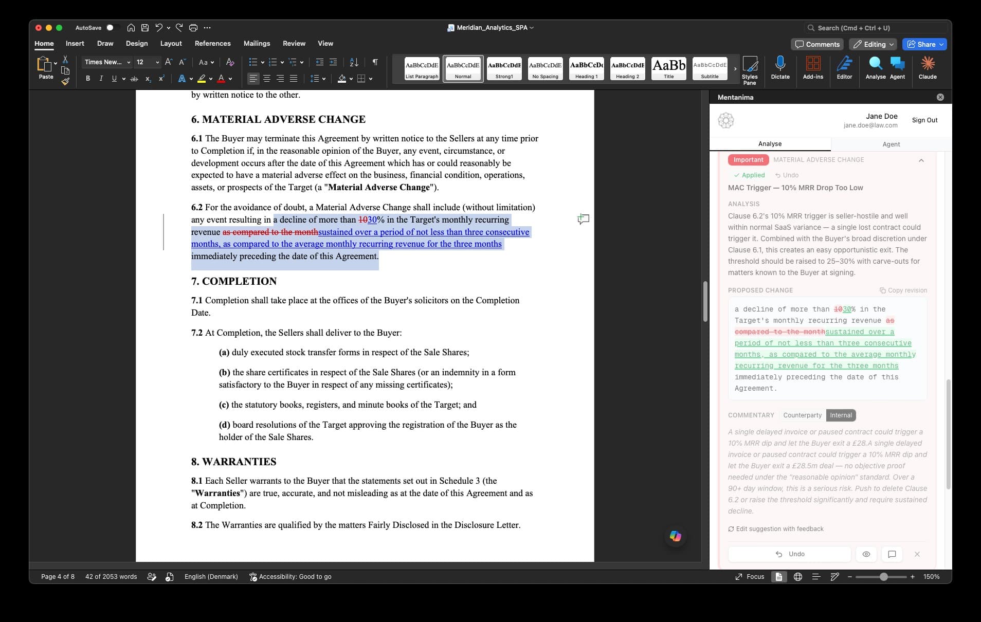The width and height of the screenshot is (981, 622).
Task: Click Copy revision link
Action: 903,290
